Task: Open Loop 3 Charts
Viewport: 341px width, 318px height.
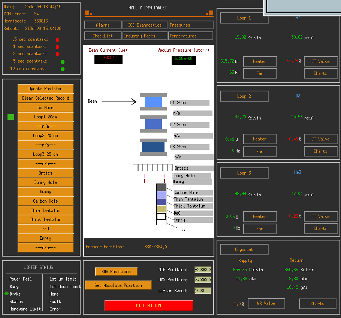Action: coord(321,228)
